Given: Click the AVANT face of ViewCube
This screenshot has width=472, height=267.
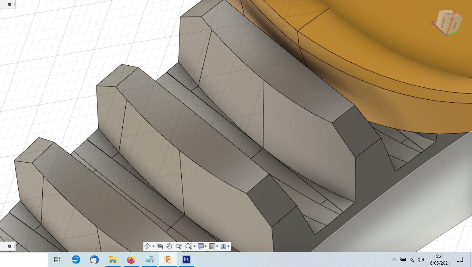Looking at the screenshot, I should pyautogui.click(x=444, y=23).
